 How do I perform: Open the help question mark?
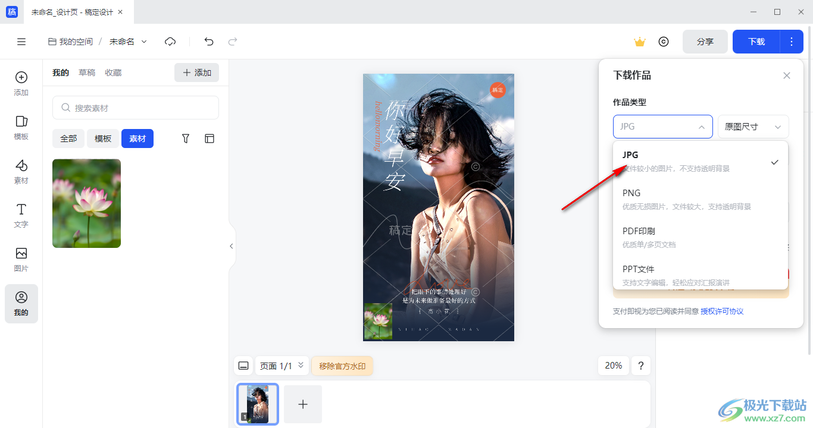point(641,366)
